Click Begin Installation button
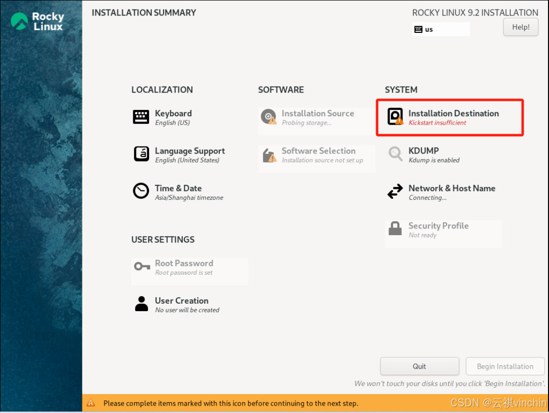This screenshot has height=413, width=549. click(x=505, y=366)
